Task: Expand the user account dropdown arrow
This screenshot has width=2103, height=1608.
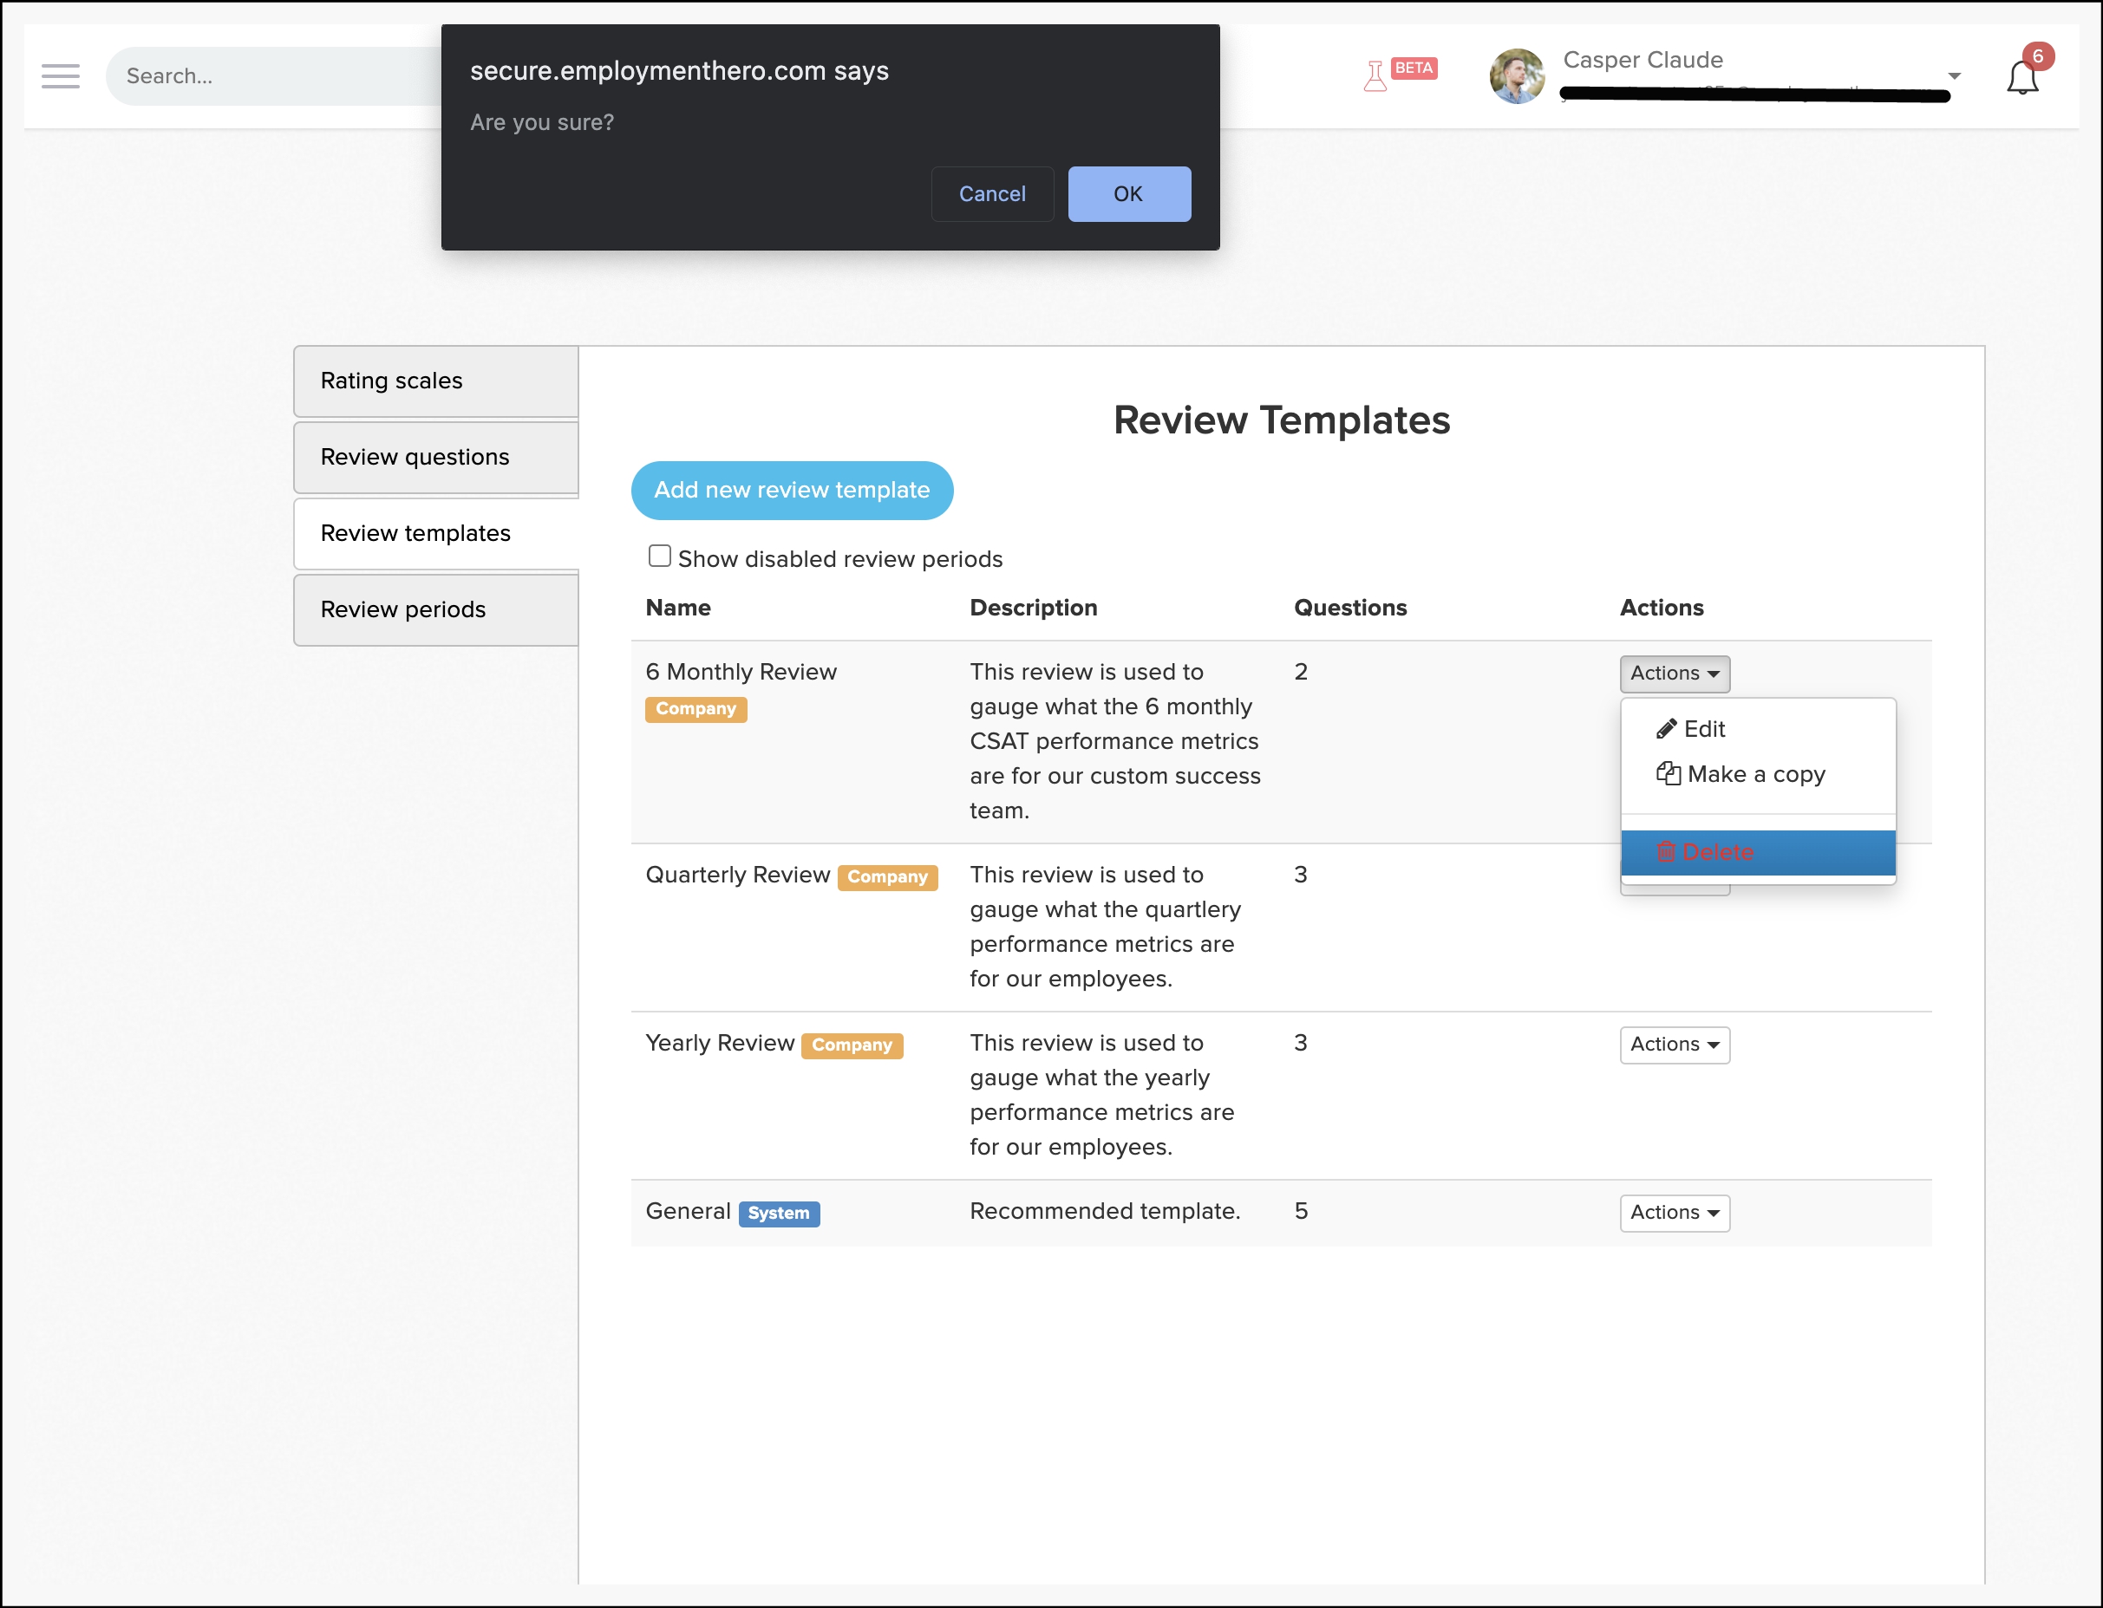Action: (1955, 75)
